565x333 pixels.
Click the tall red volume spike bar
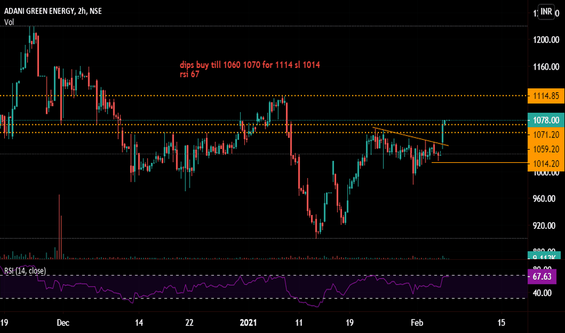[x=59, y=227]
